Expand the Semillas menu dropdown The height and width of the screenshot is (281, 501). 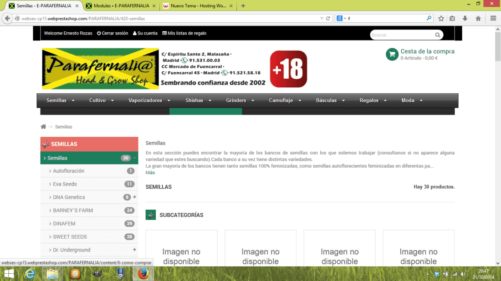(x=73, y=100)
